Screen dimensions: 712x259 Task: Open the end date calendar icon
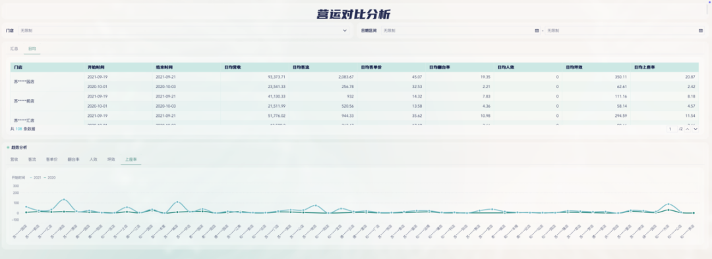(x=701, y=31)
